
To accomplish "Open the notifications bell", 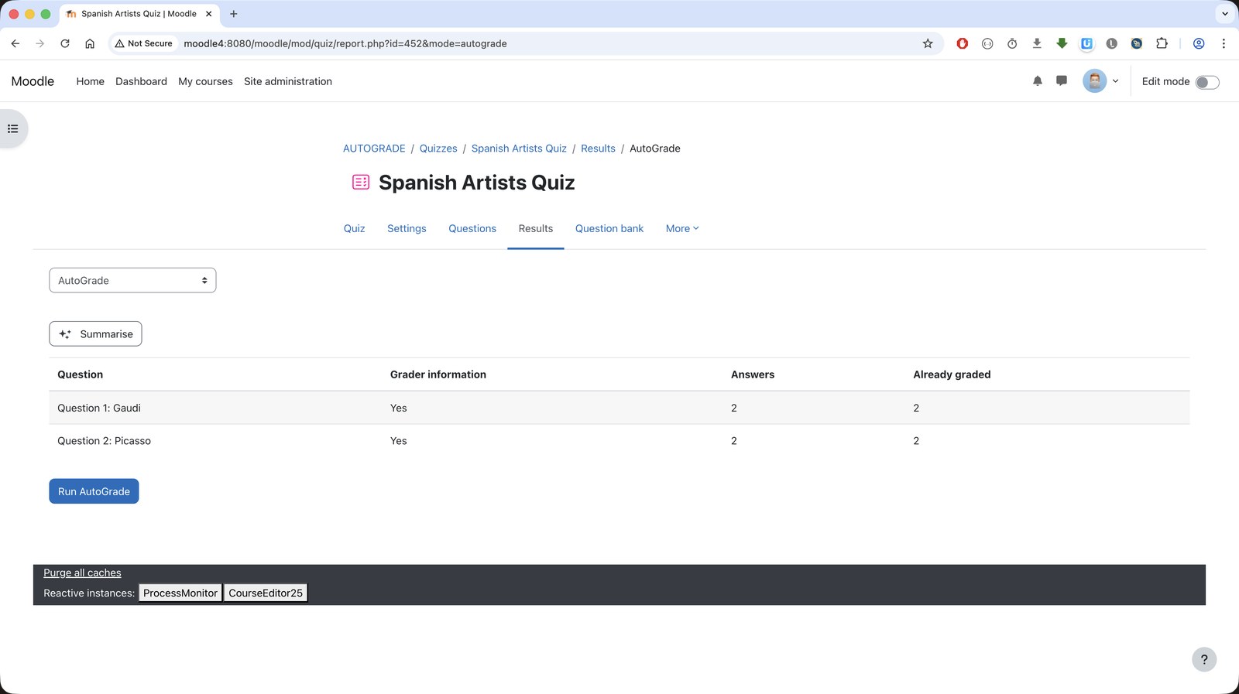I will point(1038,80).
